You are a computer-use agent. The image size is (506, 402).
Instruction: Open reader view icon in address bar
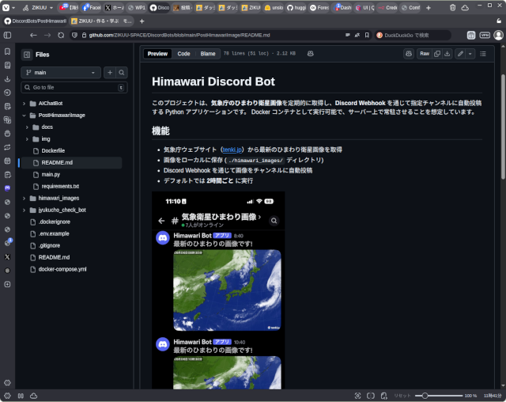pos(348,35)
